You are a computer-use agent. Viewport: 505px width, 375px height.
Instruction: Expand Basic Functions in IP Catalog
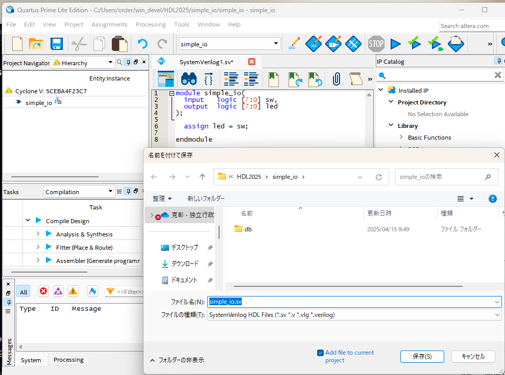pyautogui.click(x=401, y=137)
